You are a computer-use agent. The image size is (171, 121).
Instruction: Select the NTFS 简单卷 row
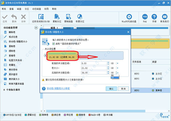pyautogui.click(x=150, y=90)
